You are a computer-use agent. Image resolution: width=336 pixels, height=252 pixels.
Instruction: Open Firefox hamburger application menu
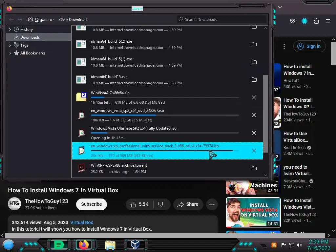(x=328, y=21)
